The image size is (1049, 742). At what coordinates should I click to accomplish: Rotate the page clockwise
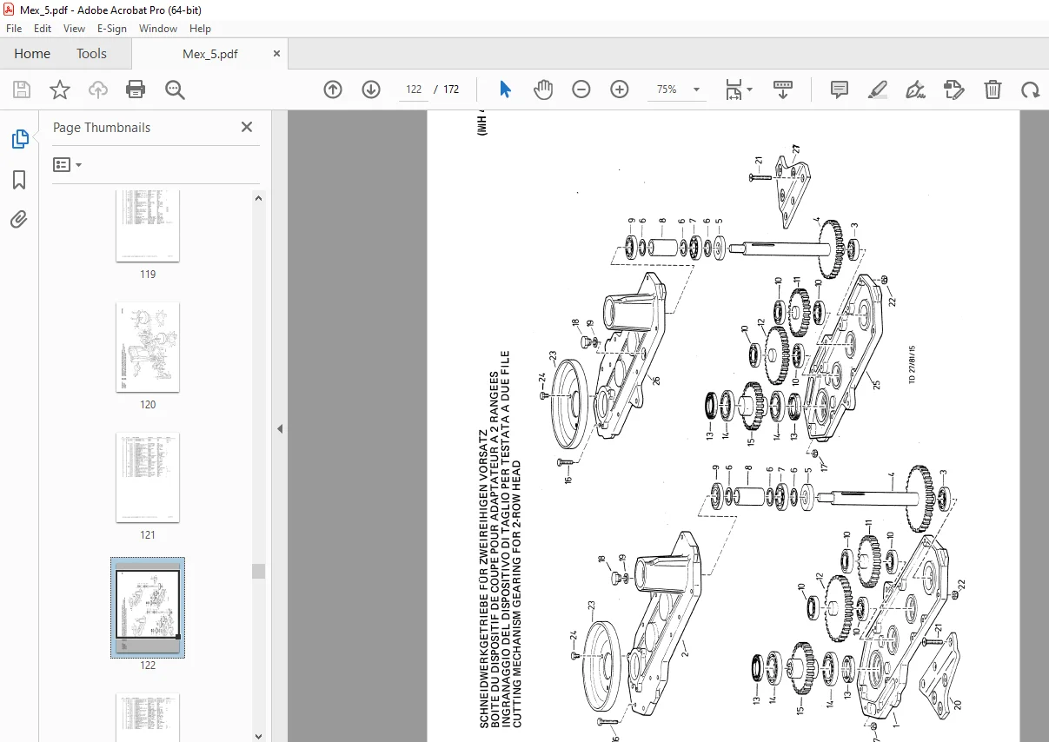(1031, 89)
